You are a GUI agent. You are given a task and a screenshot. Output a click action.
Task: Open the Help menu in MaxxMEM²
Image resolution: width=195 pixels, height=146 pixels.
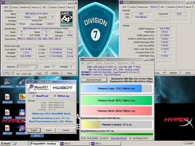tap(133, 63)
